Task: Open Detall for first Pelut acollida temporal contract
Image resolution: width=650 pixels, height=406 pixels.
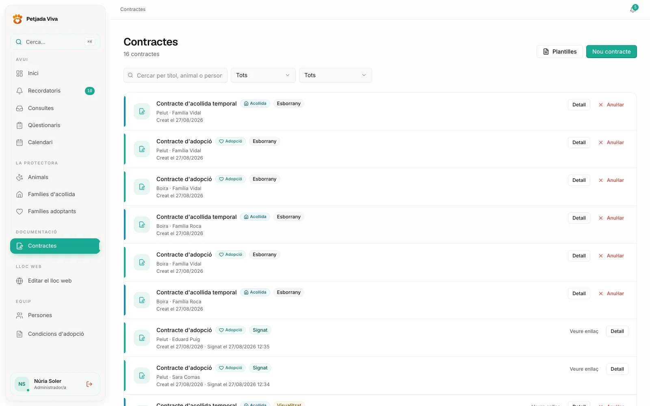Action: pyautogui.click(x=579, y=105)
